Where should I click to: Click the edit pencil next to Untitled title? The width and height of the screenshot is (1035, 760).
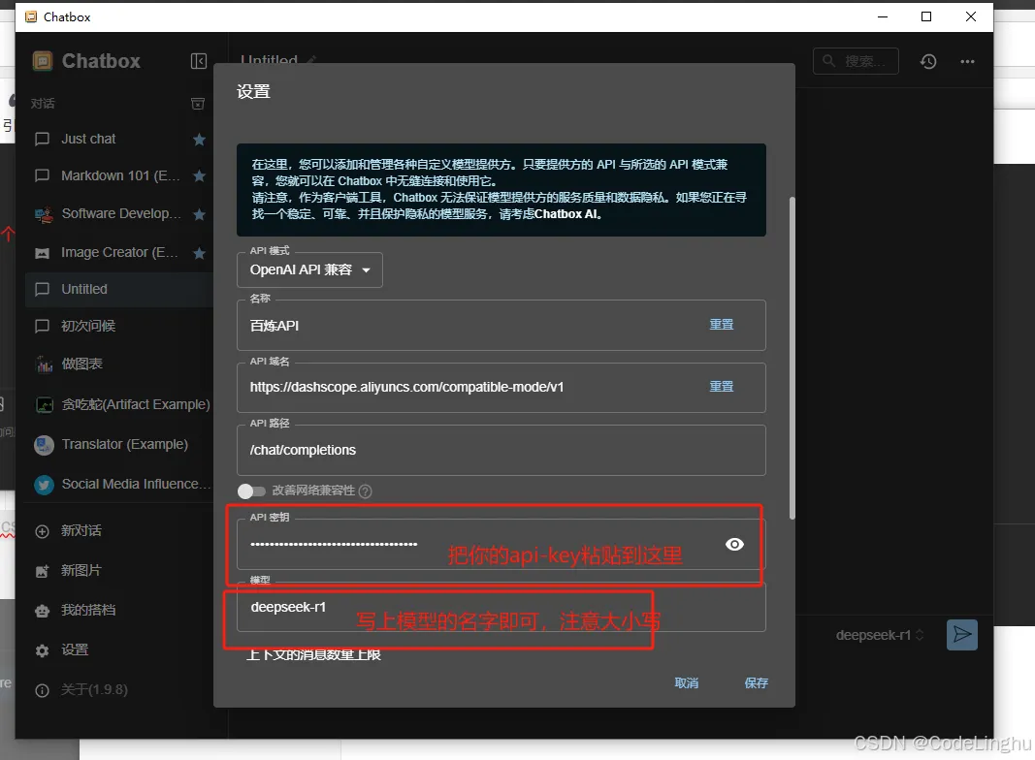tap(311, 60)
